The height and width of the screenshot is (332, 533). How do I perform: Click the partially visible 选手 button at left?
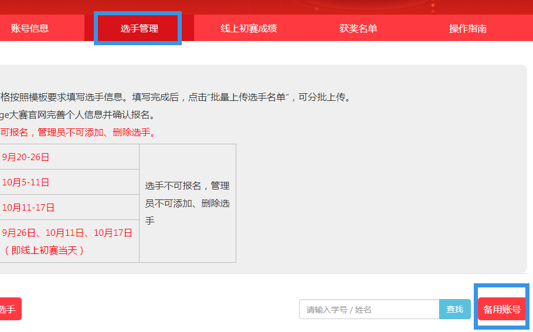(8, 309)
